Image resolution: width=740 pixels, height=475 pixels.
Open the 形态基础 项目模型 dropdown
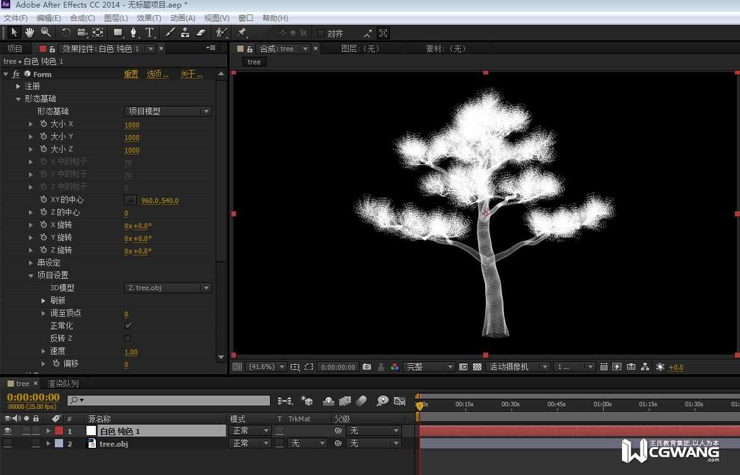click(x=168, y=111)
